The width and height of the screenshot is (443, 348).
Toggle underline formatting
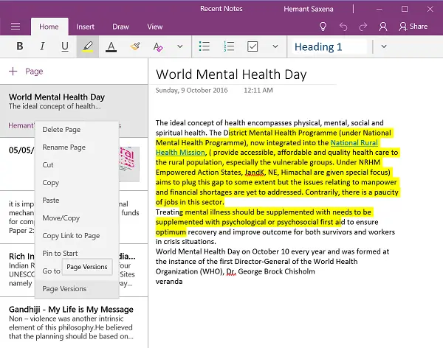point(65,46)
